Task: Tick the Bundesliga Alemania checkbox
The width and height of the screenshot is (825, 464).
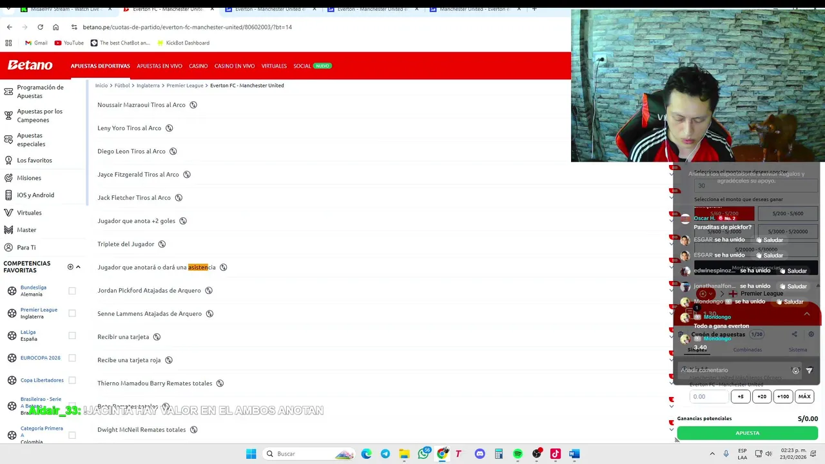Action: coord(72,291)
